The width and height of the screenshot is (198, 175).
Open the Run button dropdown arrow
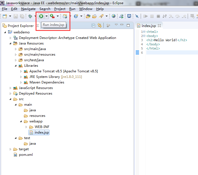[47, 16]
